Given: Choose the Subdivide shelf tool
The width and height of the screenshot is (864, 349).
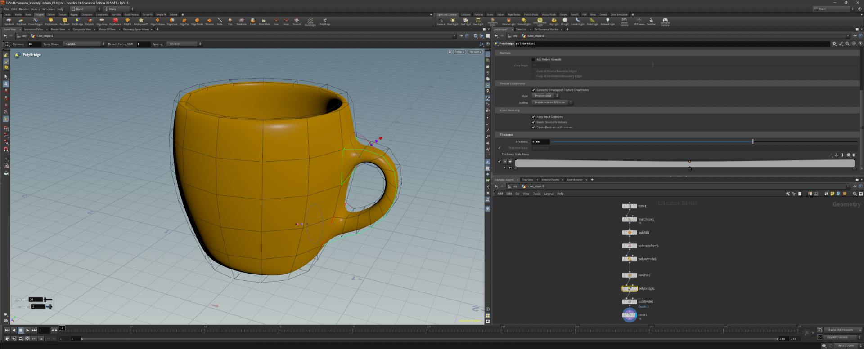Looking at the screenshot, I should coord(242,21).
